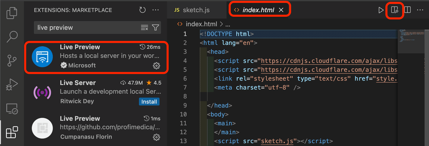Click the html lang line of code

(229, 43)
